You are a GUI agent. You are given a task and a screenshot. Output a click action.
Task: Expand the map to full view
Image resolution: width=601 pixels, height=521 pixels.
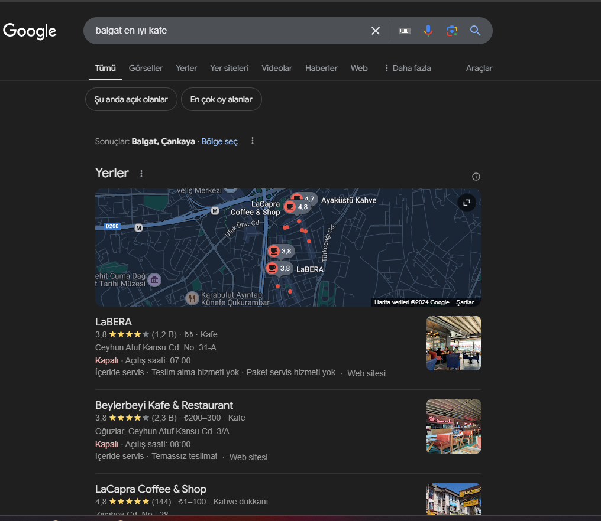[x=467, y=203]
